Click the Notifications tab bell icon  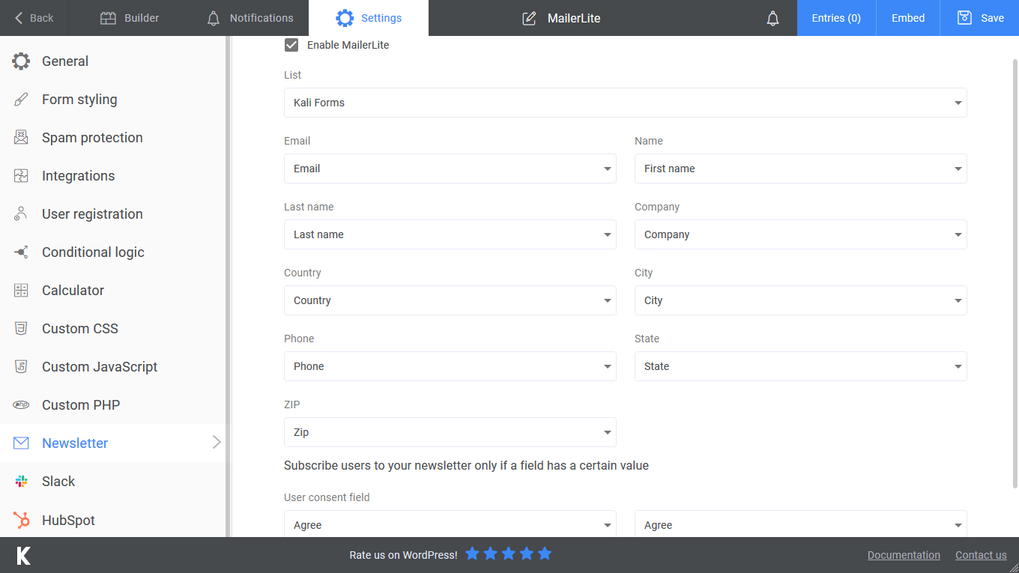click(214, 18)
